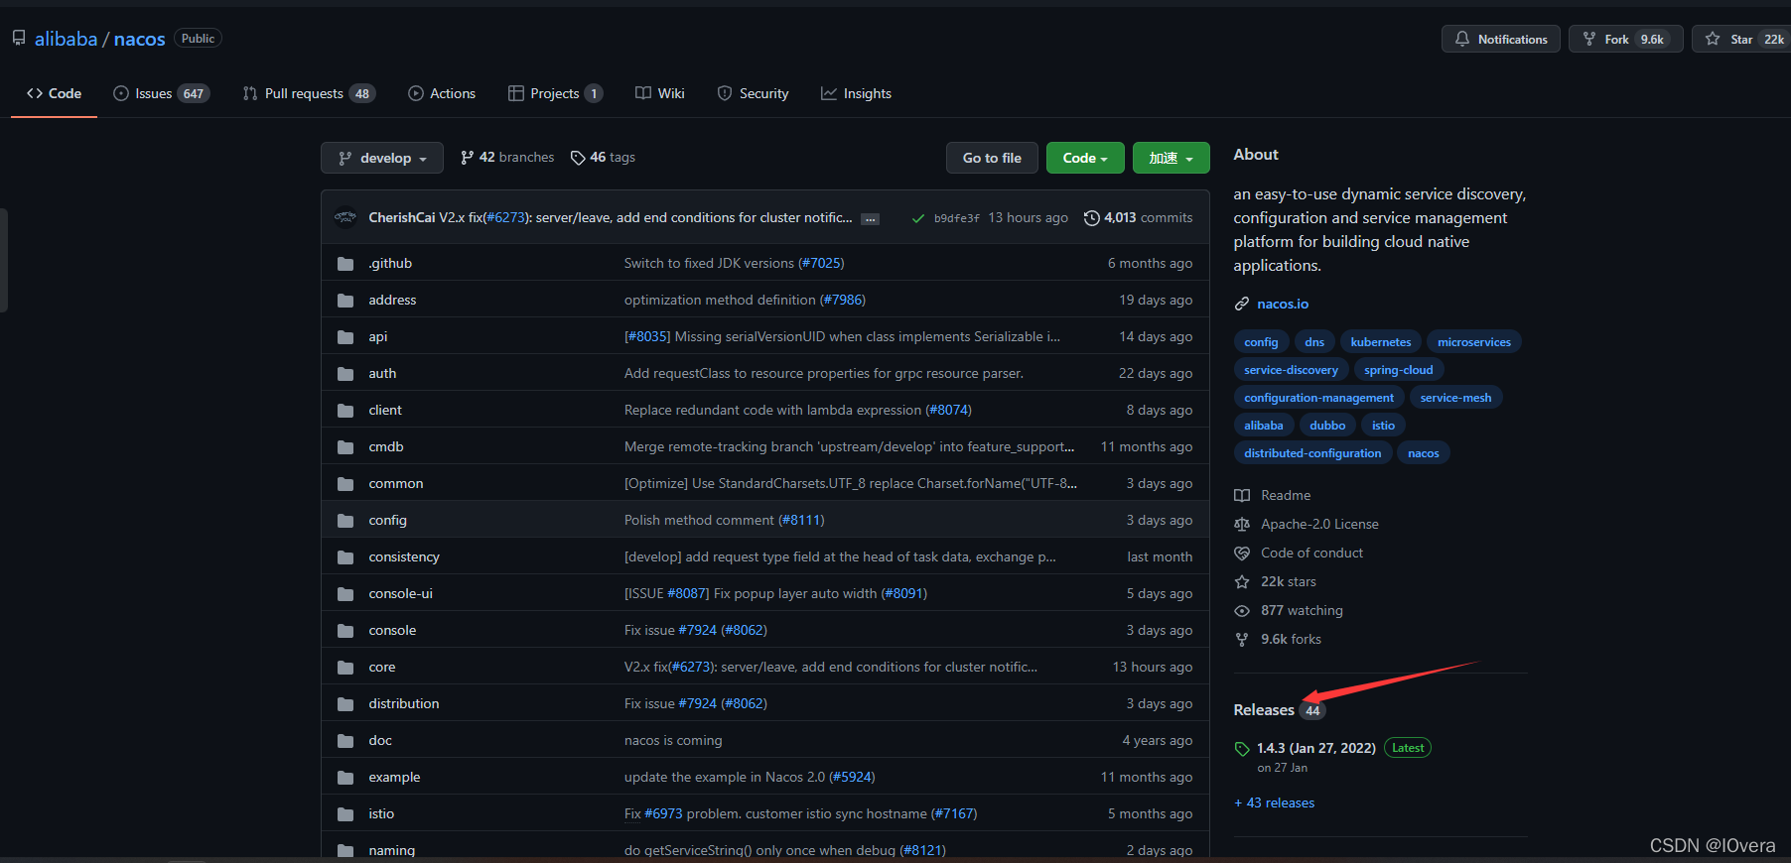This screenshot has width=1791, height=863.
Task: Click the service-discovery topic tag
Action: [1291, 370]
